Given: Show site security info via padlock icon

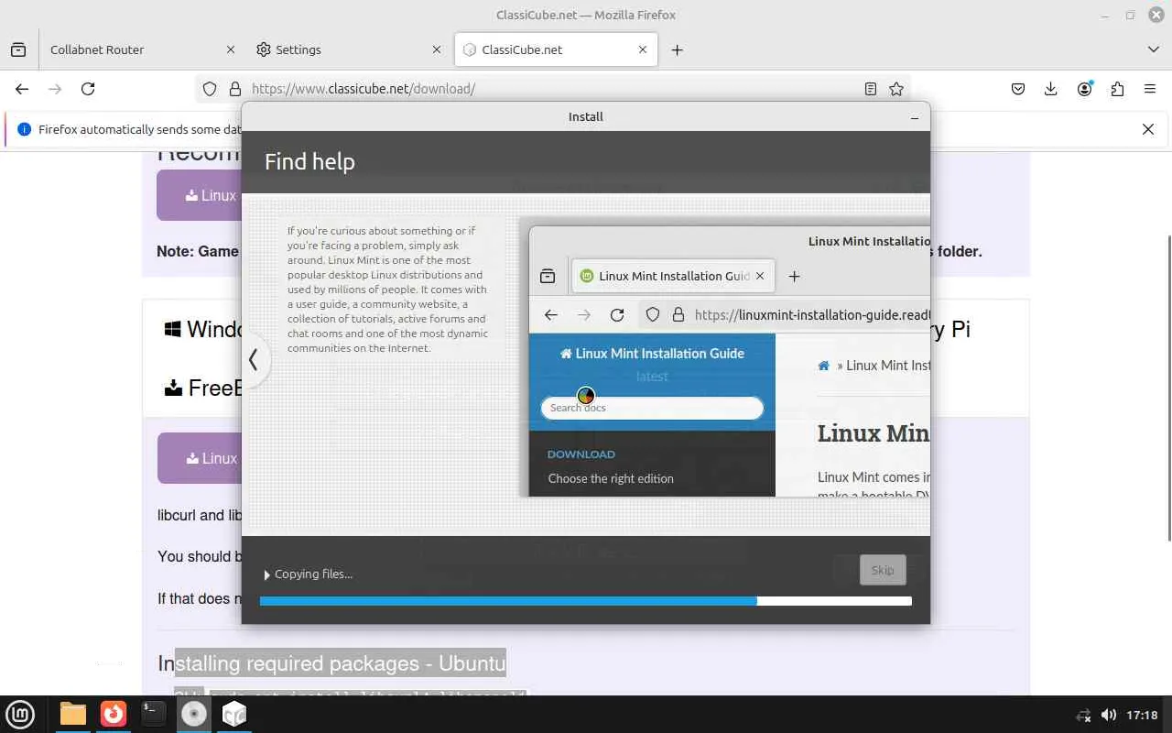Looking at the screenshot, I should 234,89.
